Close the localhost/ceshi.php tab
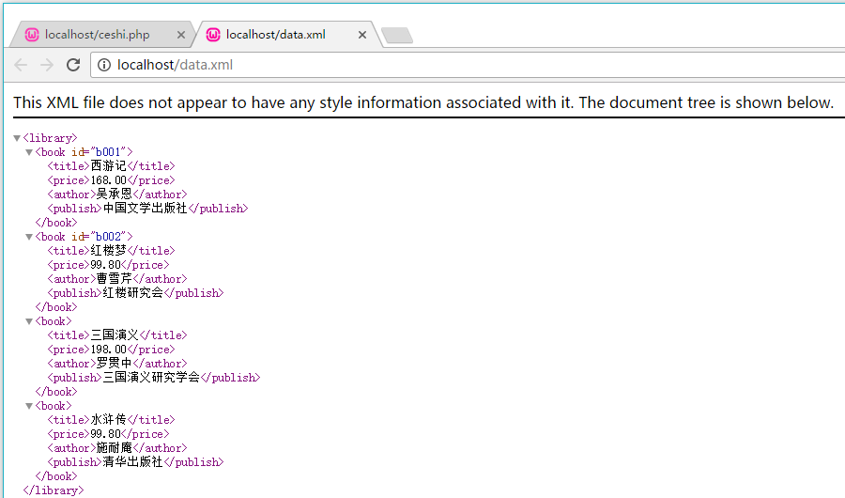This screenshot has width=845, height=498. click(x=181, y=35)
